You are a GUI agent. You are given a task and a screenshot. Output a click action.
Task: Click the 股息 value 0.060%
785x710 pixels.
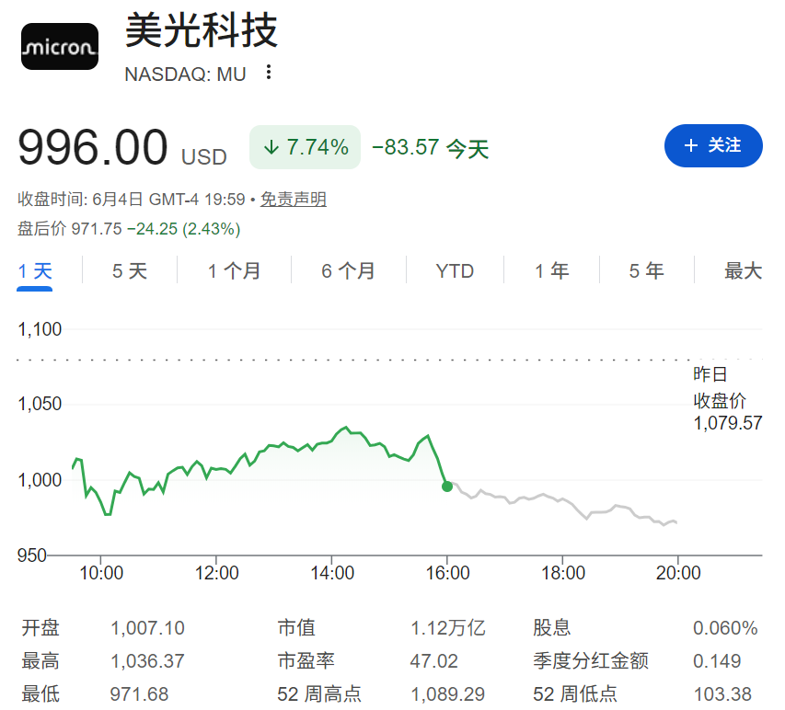click(x=725, y=628)
